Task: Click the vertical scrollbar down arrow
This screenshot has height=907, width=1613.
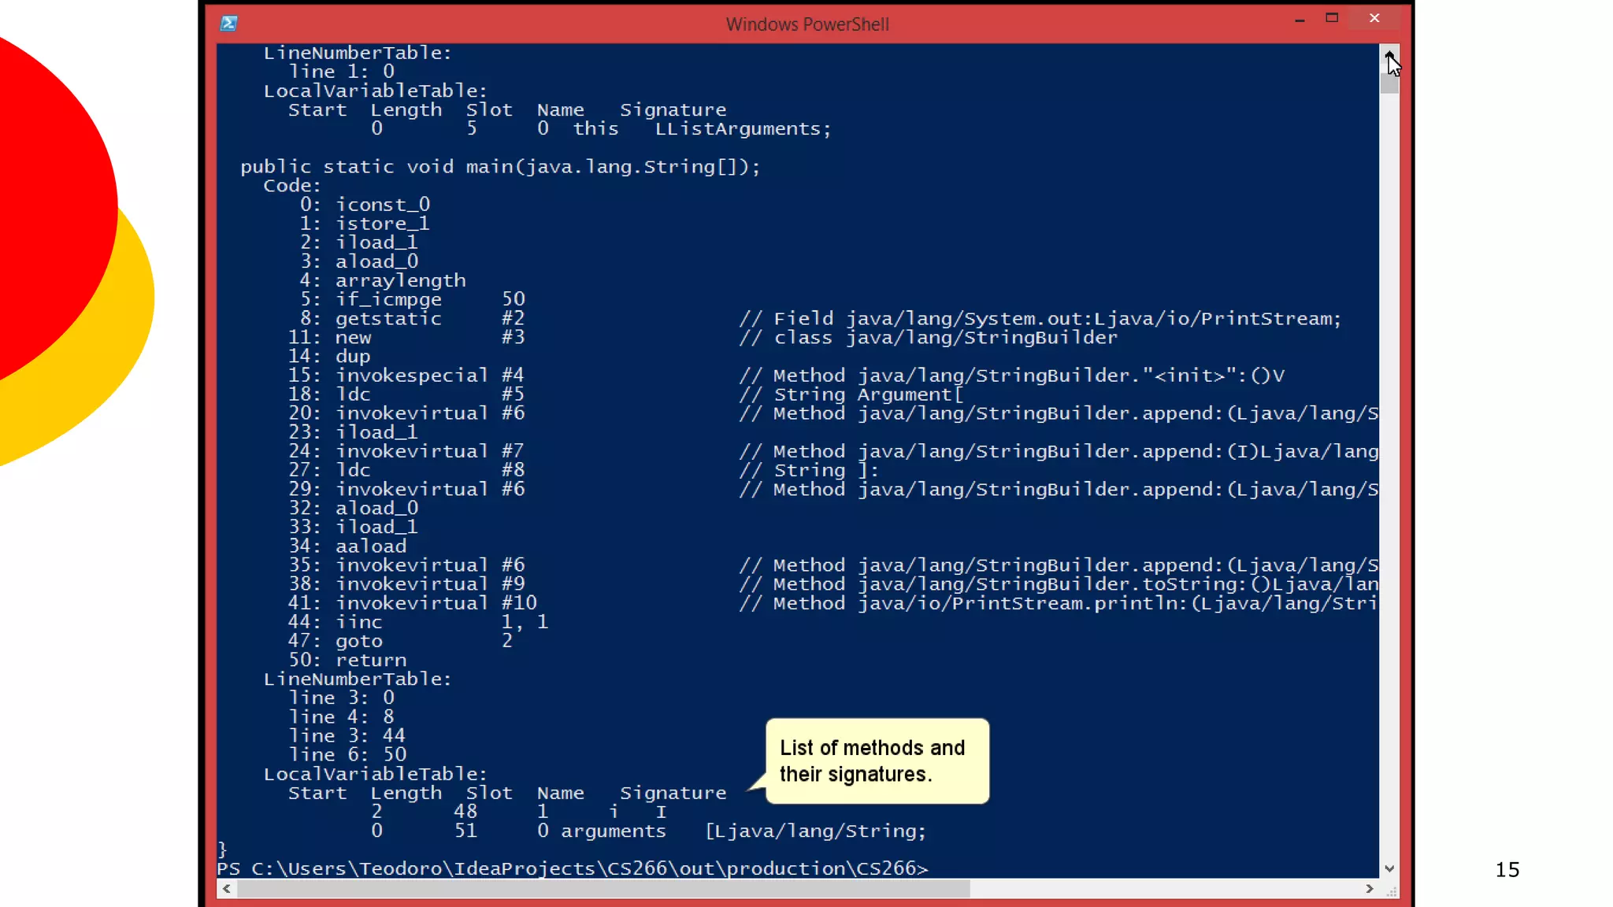Action: (1389, 868)
